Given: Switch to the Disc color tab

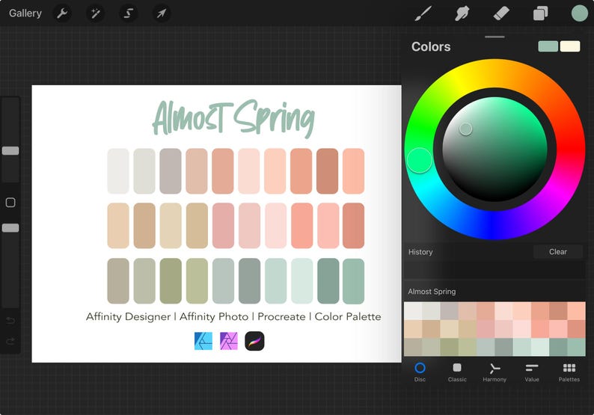Looking at the screenshot, I should coord(420,372).
